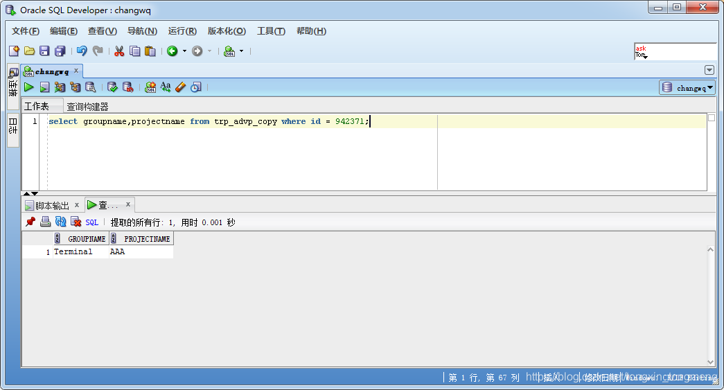The image size is (724, 390).
Task: Close the query result tab
Action: click(x=128, y=204)
